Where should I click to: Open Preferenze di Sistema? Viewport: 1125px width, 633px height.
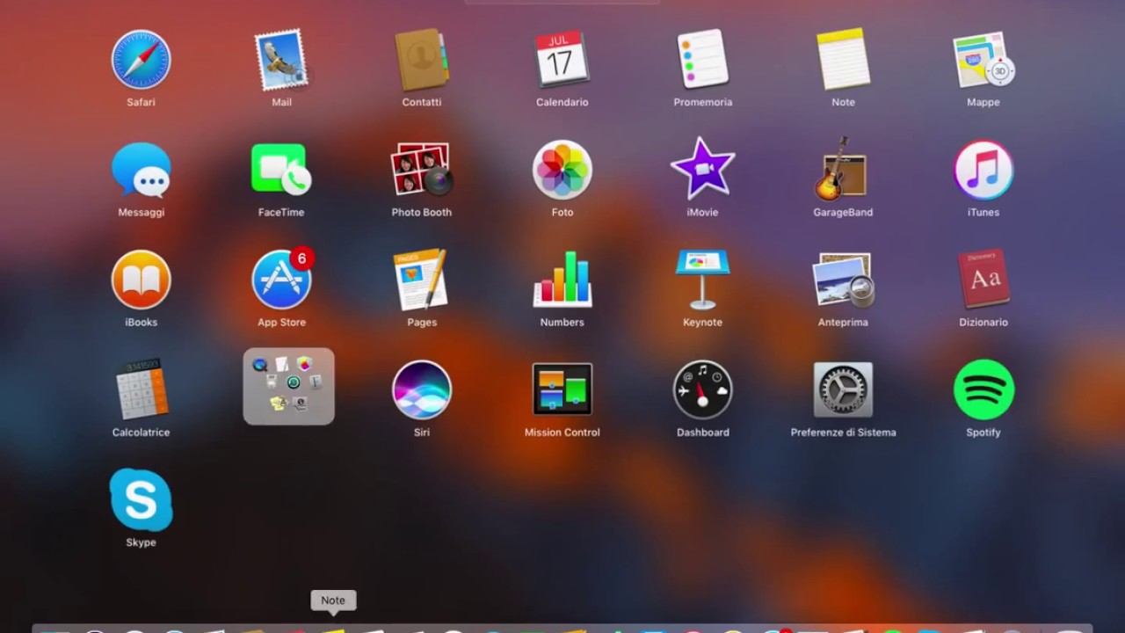pyautogui.click(x=843, y=389)
